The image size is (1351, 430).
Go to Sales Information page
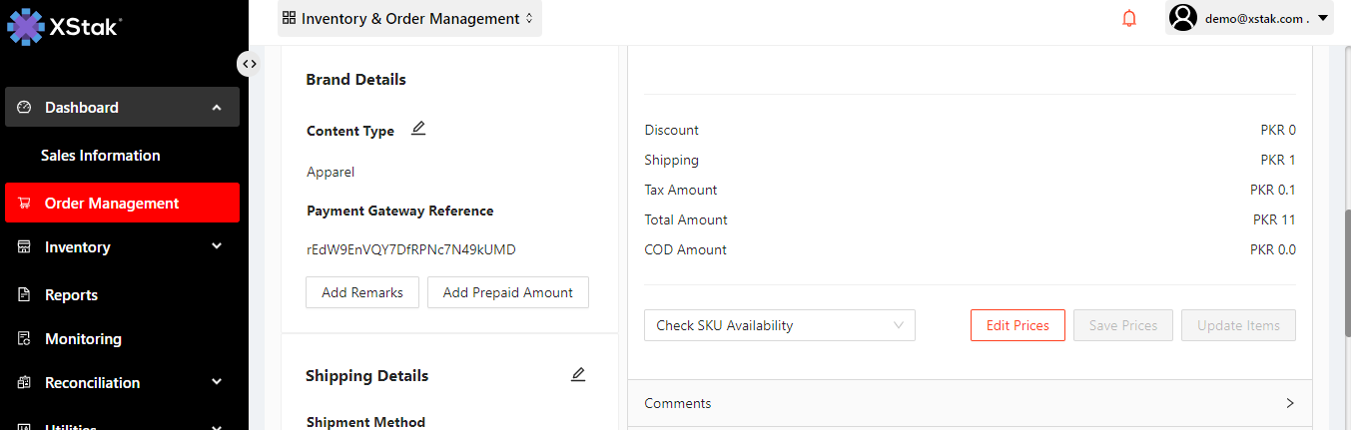pyautogui.click(x=100, y=156)
